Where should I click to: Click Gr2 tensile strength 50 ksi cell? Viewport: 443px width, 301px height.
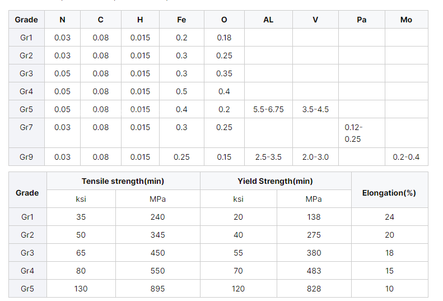[x=81, y=235]
